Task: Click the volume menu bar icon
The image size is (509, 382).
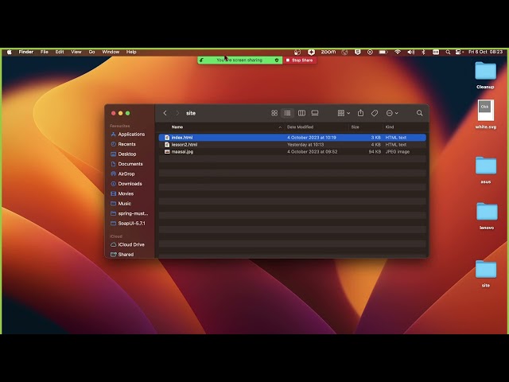Action: (x=411, y=52)
